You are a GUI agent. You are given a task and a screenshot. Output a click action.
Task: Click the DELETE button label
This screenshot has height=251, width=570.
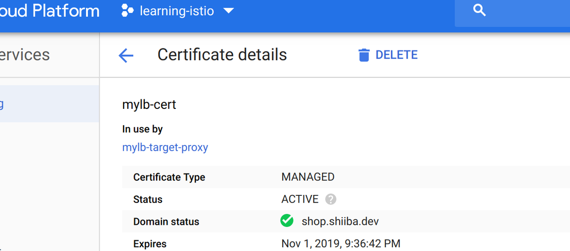coord(397,55)
